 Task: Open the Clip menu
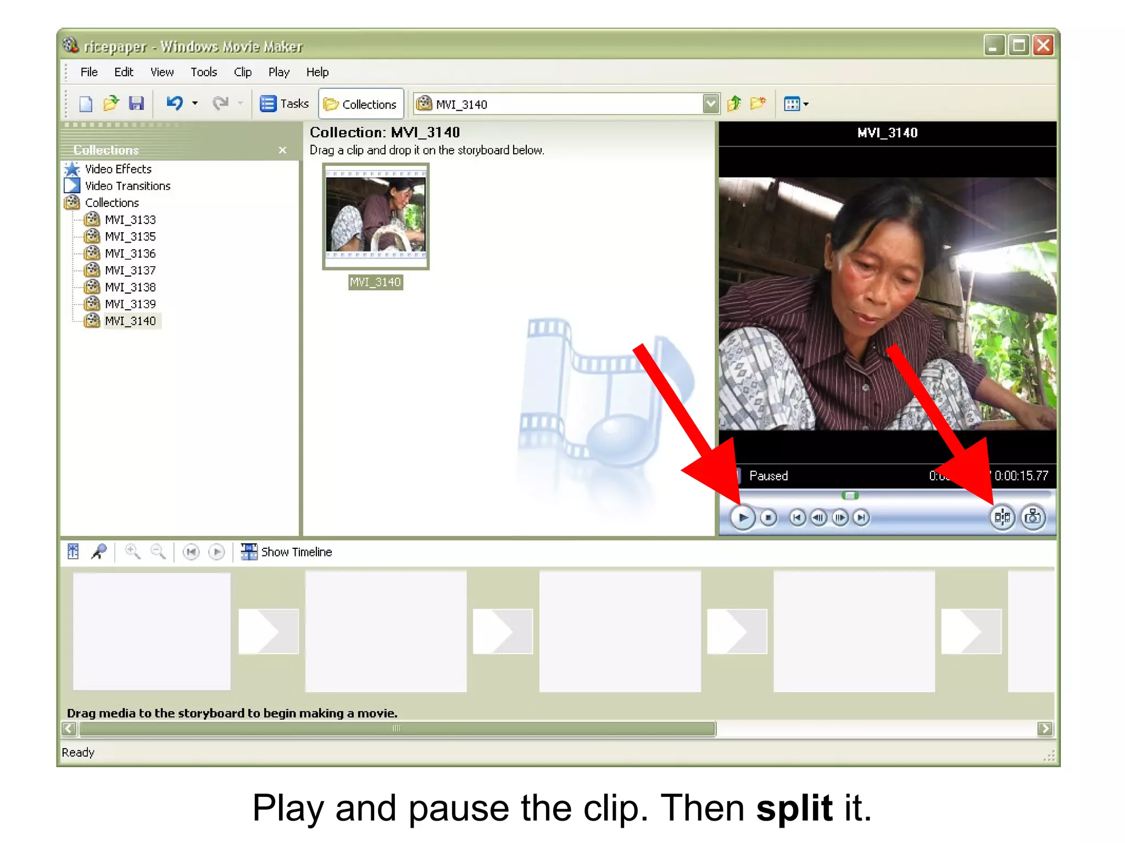pos(242,72)
